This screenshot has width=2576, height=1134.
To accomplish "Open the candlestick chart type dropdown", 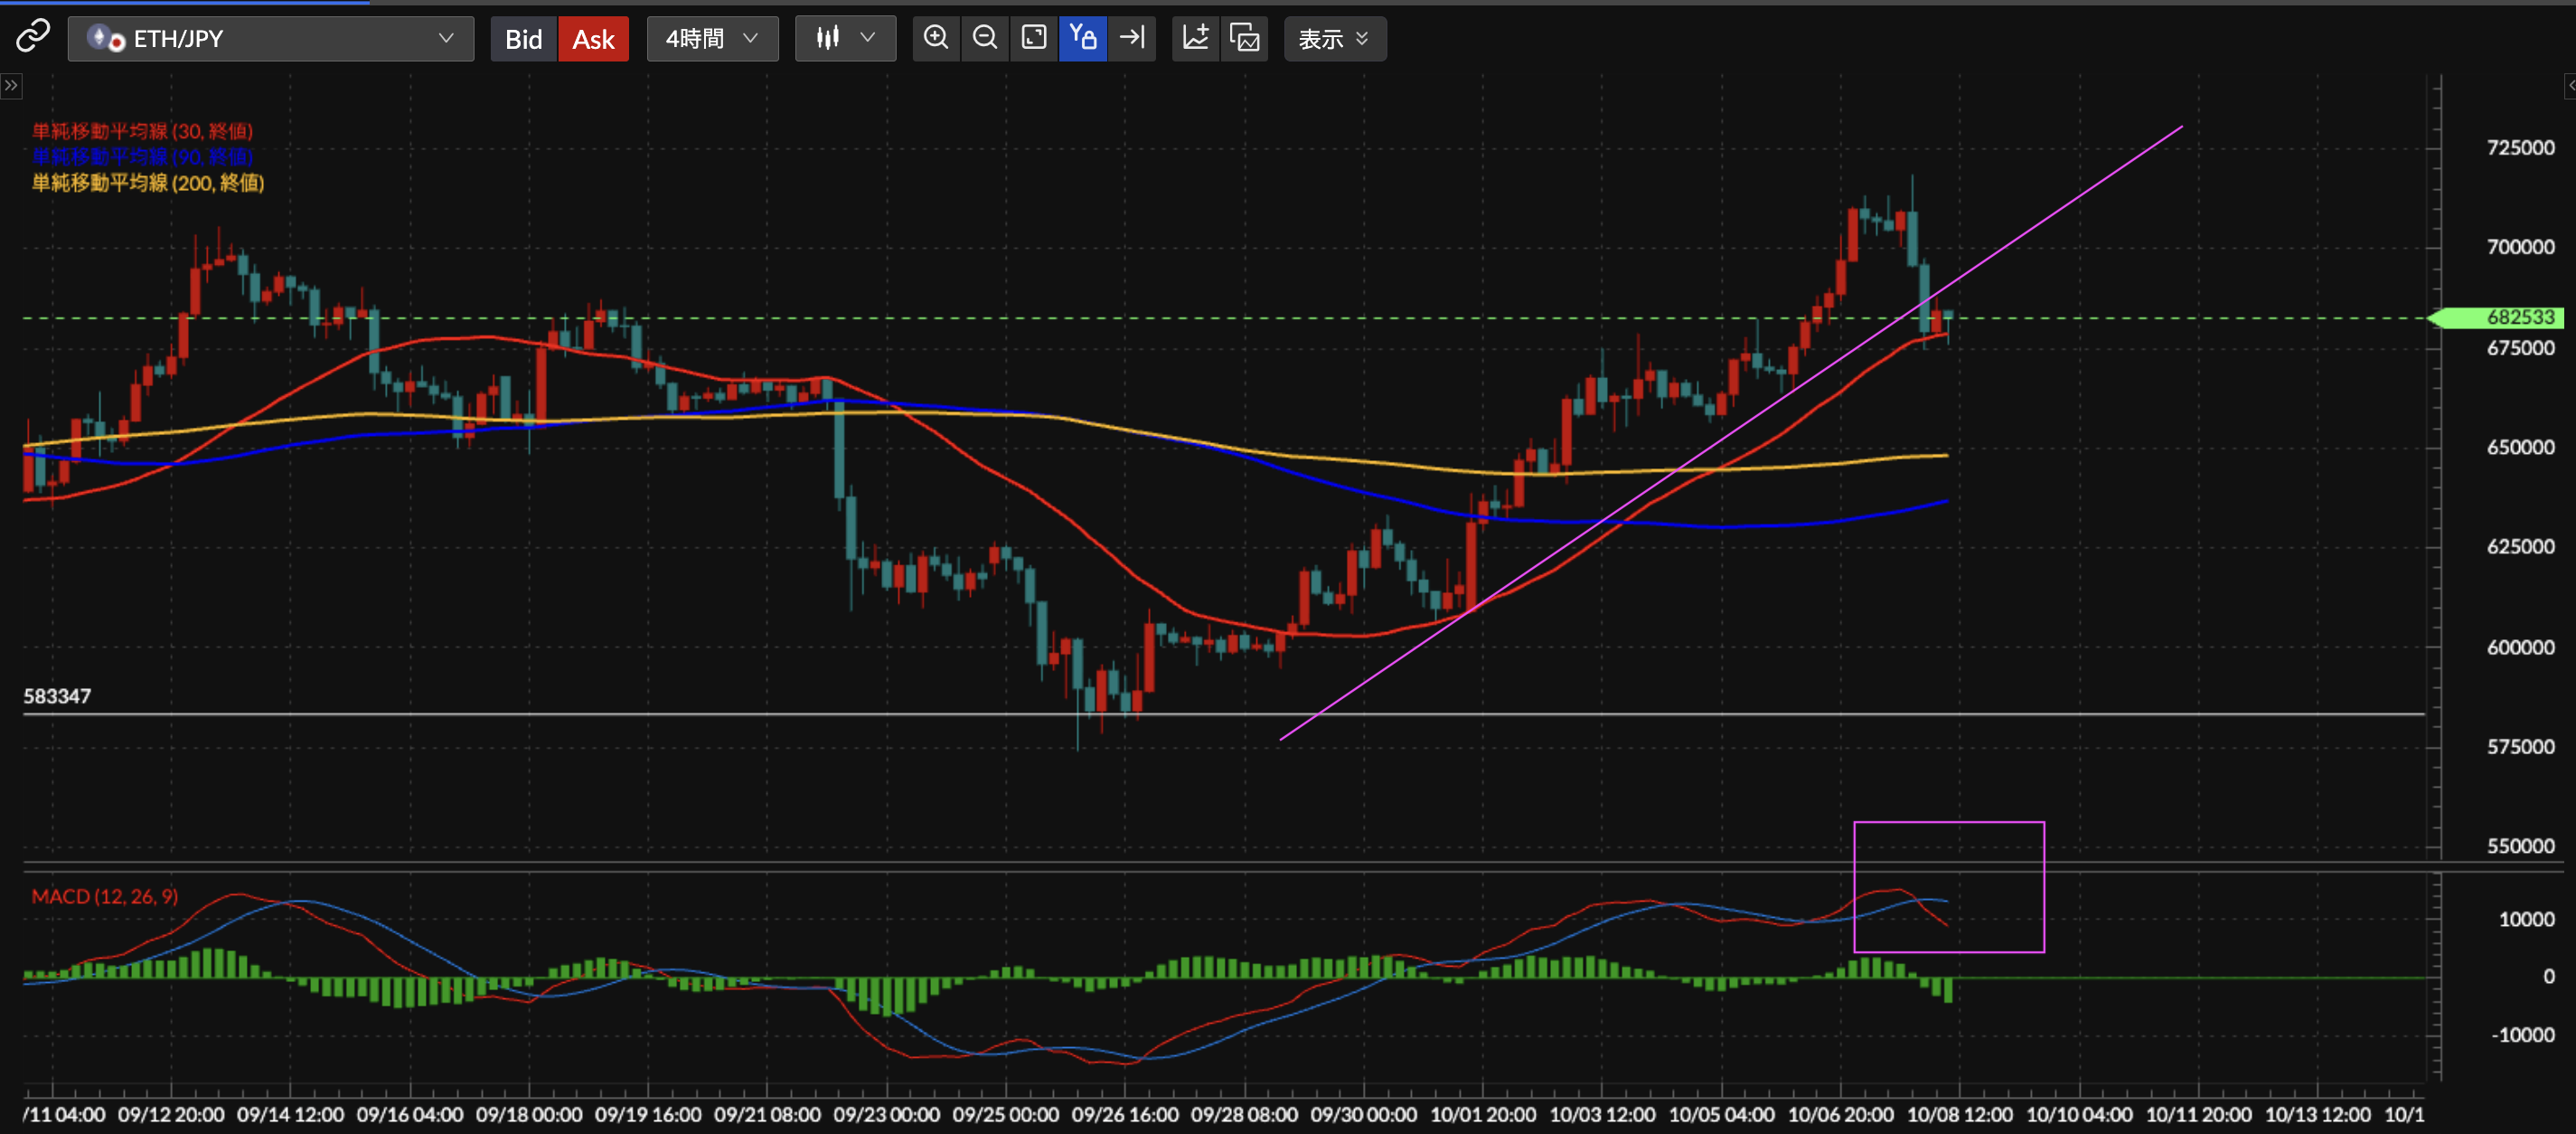I will [x=845, y=39].
